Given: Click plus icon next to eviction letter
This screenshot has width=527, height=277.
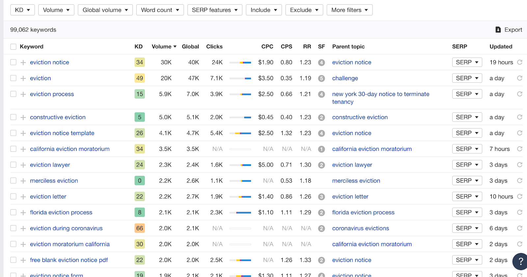Looking at the screenshot, I should coord(23,197).
